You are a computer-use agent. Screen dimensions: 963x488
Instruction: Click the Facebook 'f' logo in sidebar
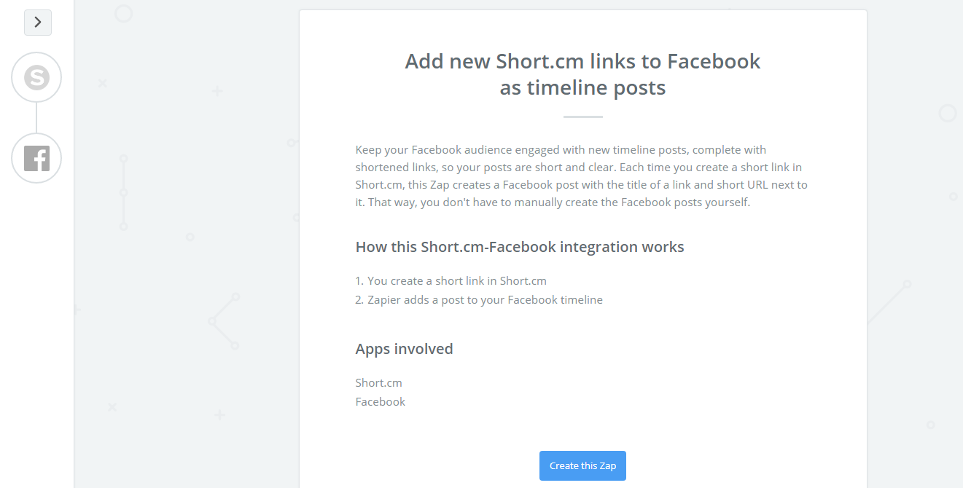pyautogui.click(x=36, y=157)
